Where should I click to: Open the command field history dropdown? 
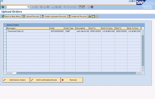[x=28, y=7]
